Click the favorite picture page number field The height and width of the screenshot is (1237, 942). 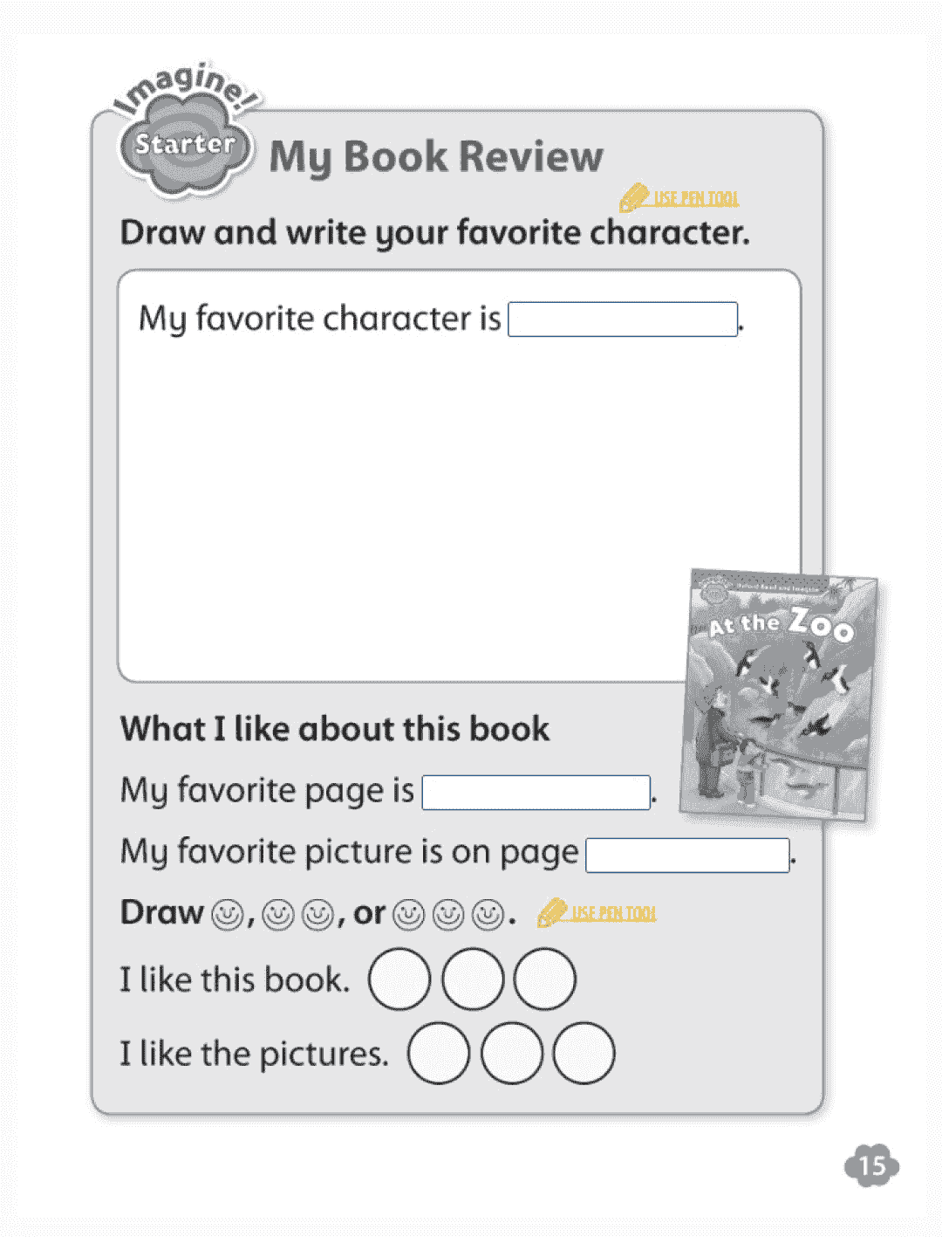(x=687, y=855)
